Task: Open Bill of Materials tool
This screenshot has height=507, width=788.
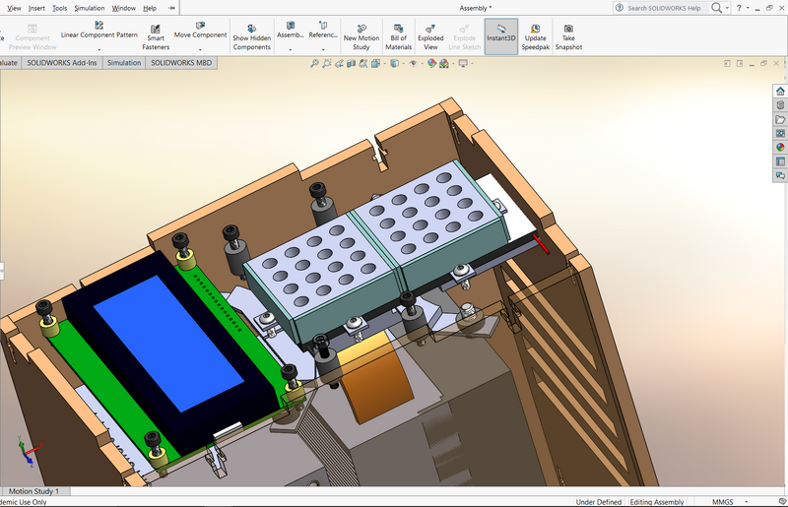Action: pyautogui.click(x=398, y=36)
